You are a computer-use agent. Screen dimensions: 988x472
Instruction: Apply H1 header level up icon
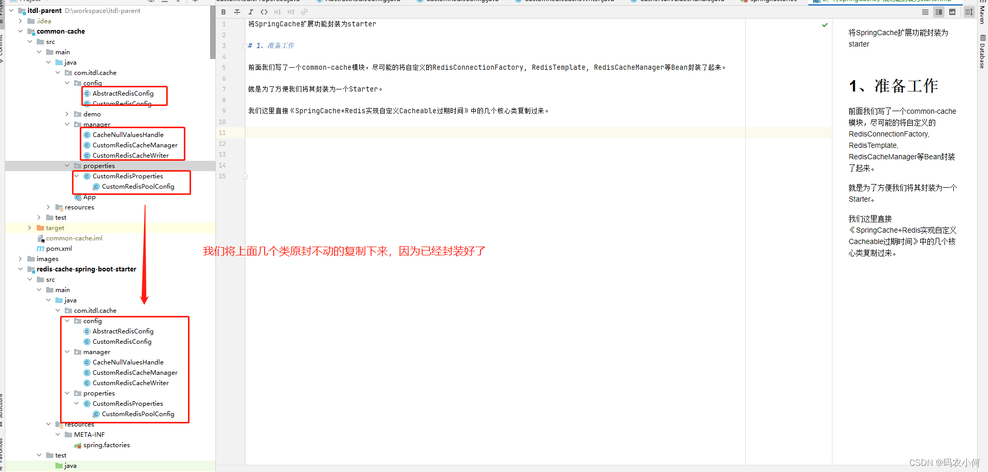coord(278,12)
